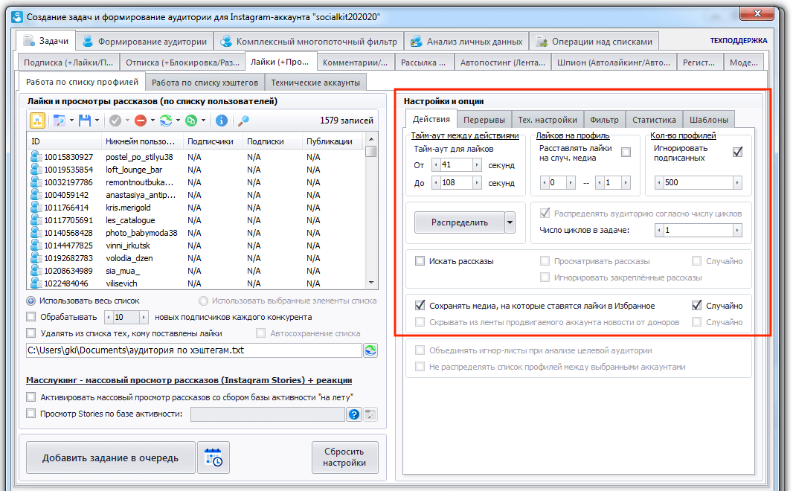Click the application icon in title bar
The width and height of the screenshot is (793, 491).
(16, 16)
